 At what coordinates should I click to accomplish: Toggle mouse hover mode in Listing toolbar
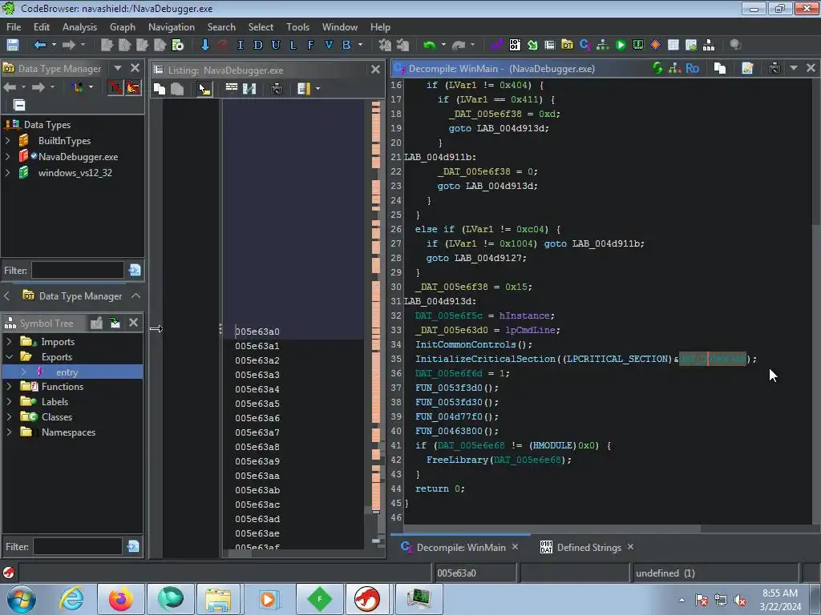click(x=204, y=89)
